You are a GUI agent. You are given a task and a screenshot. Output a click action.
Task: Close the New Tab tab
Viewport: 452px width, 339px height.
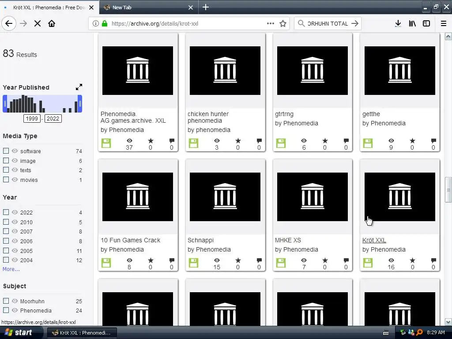(191, 8)
